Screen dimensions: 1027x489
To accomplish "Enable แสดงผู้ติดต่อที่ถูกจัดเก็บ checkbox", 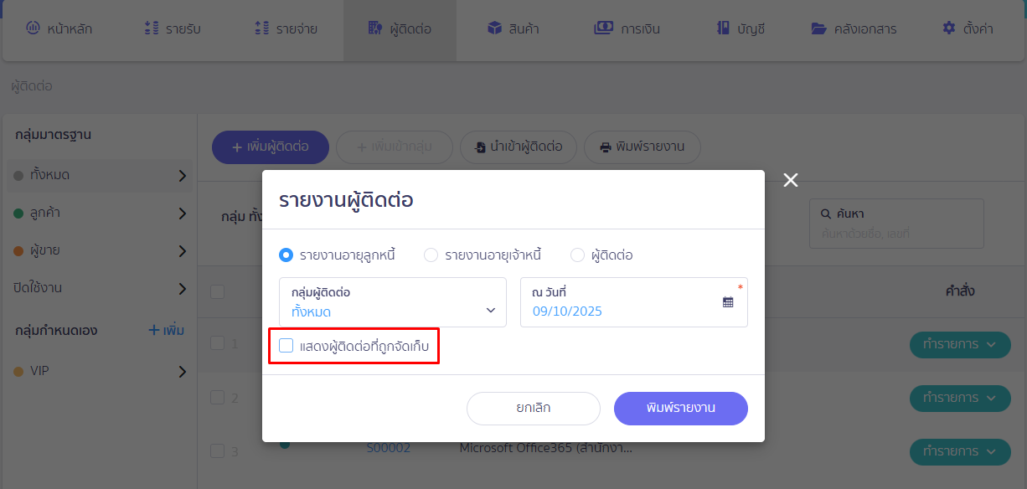I will click(286, 345).
